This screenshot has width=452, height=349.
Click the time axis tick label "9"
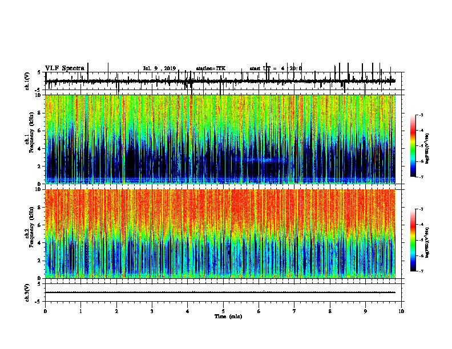click(x=365, y=311)
